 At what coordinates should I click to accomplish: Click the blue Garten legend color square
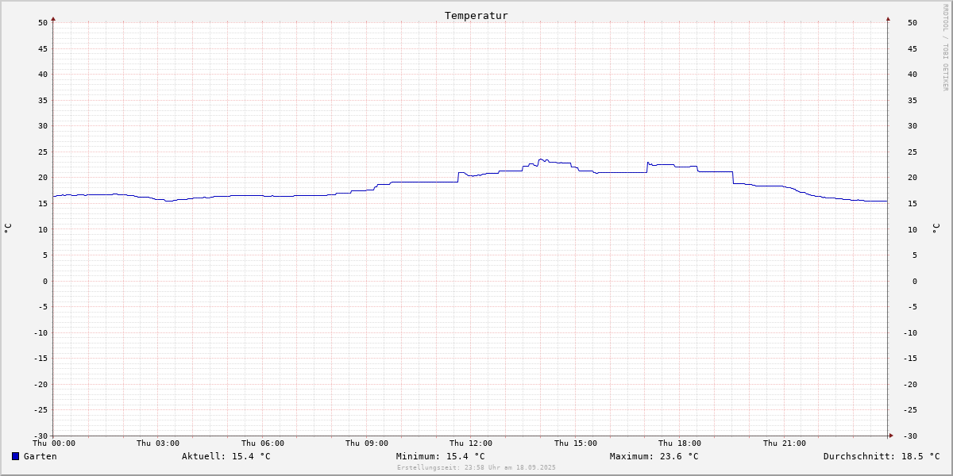click(15, 456)
